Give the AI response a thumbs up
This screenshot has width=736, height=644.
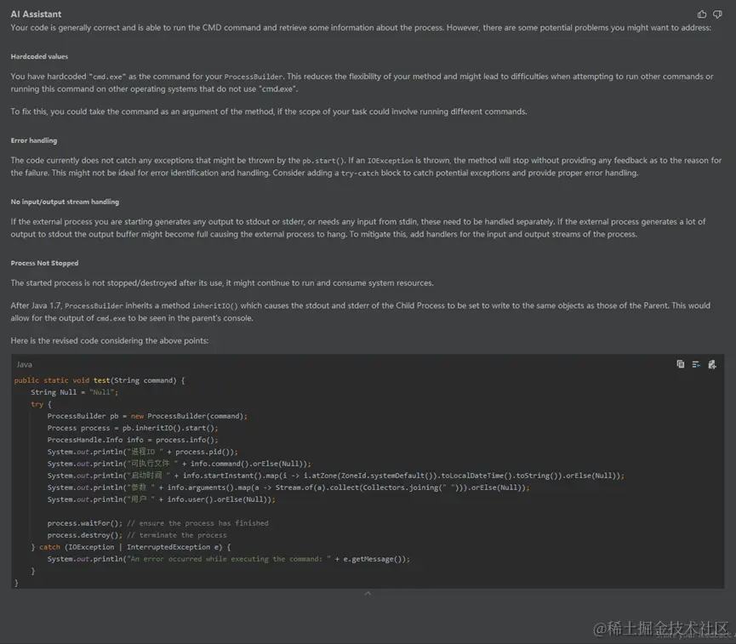702,14
